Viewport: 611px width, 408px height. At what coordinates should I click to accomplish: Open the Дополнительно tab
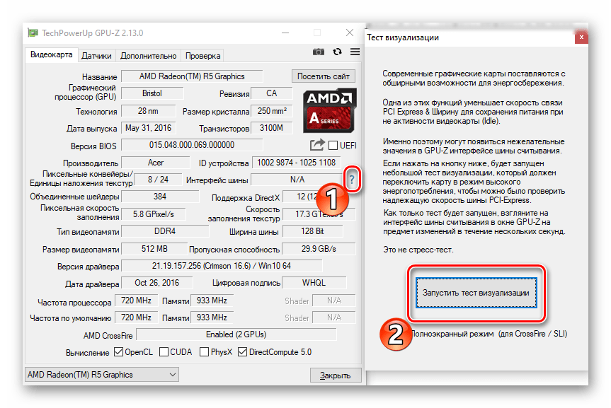[148, 56]
